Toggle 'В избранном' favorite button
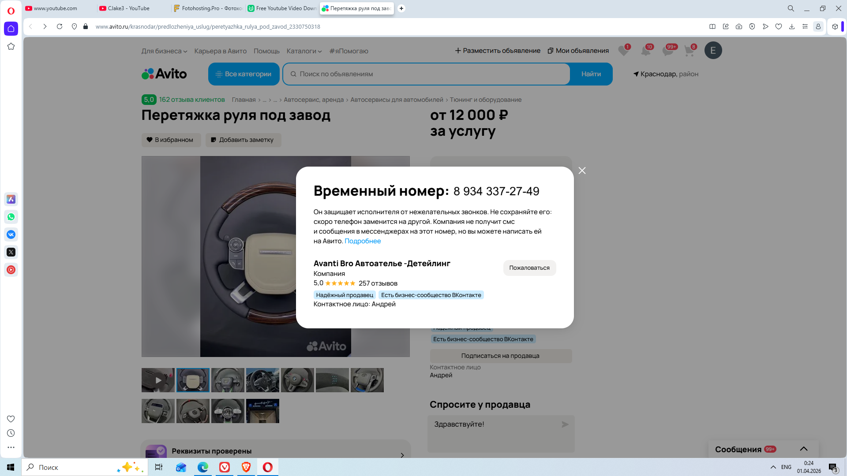The image size is (847, 476). point(171,140)
